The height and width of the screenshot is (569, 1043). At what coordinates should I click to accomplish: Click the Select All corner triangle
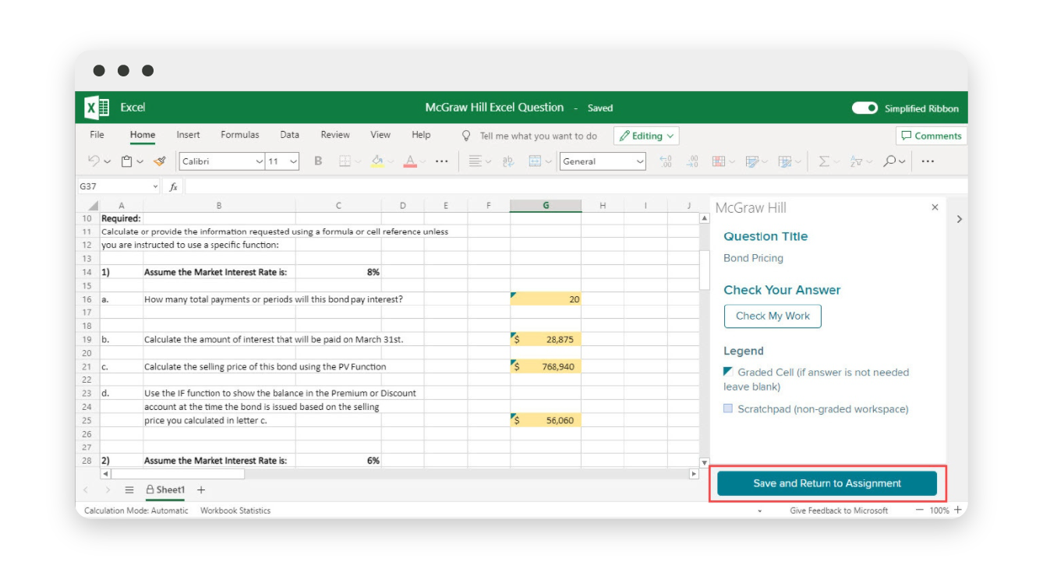[94, 206]
